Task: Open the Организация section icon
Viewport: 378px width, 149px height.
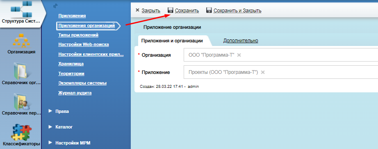Action: (21, 41)
